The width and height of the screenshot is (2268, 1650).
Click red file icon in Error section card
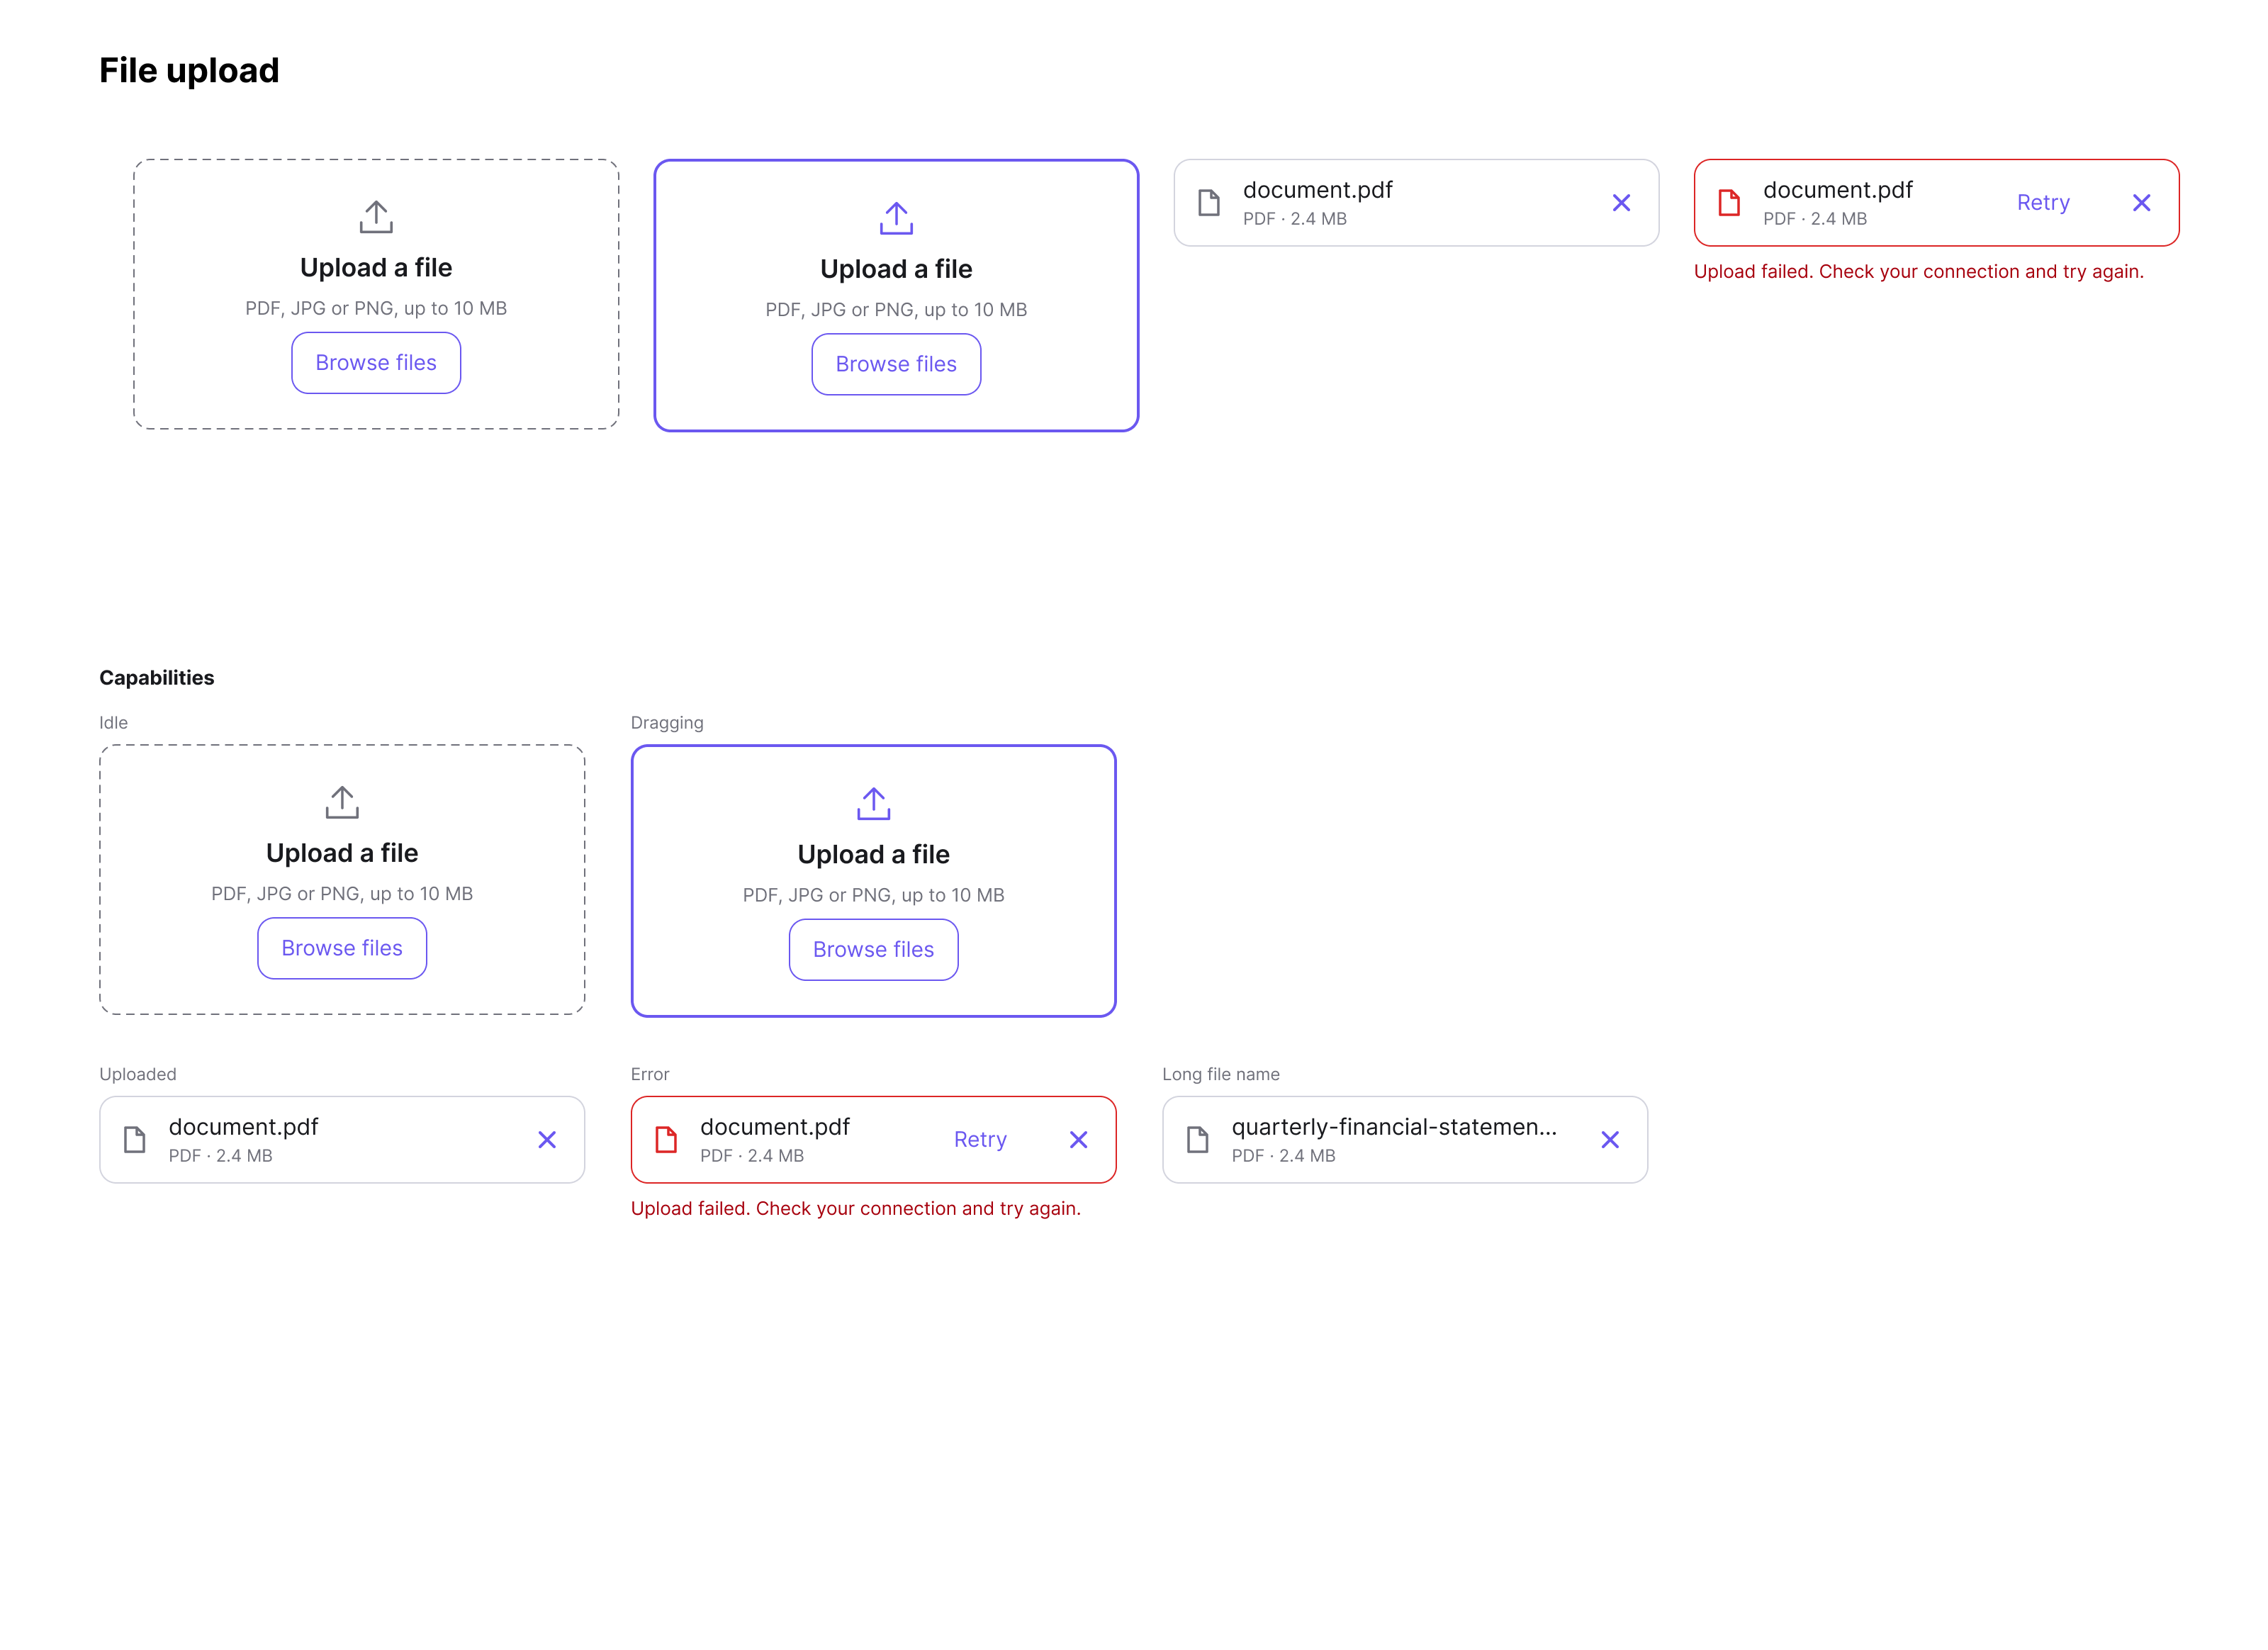(666, 1140)
